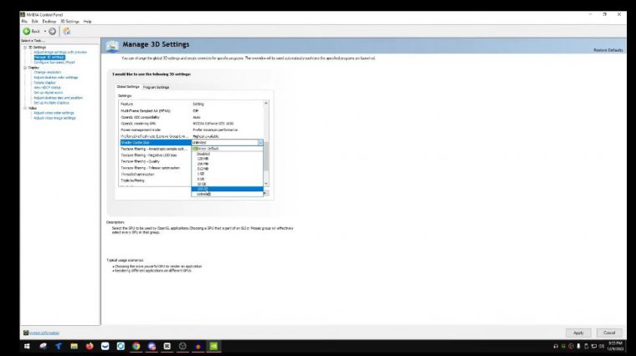Collapse the 3D Settings tree node

point(25,48)
